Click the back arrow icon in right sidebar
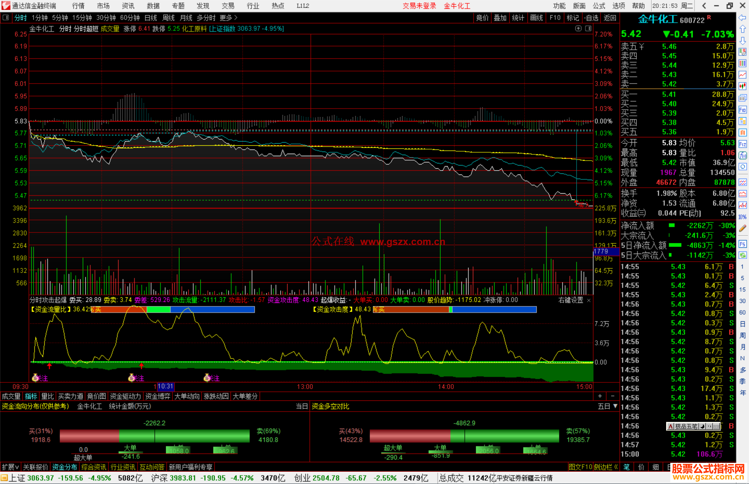749x484 pixels. 742,18
